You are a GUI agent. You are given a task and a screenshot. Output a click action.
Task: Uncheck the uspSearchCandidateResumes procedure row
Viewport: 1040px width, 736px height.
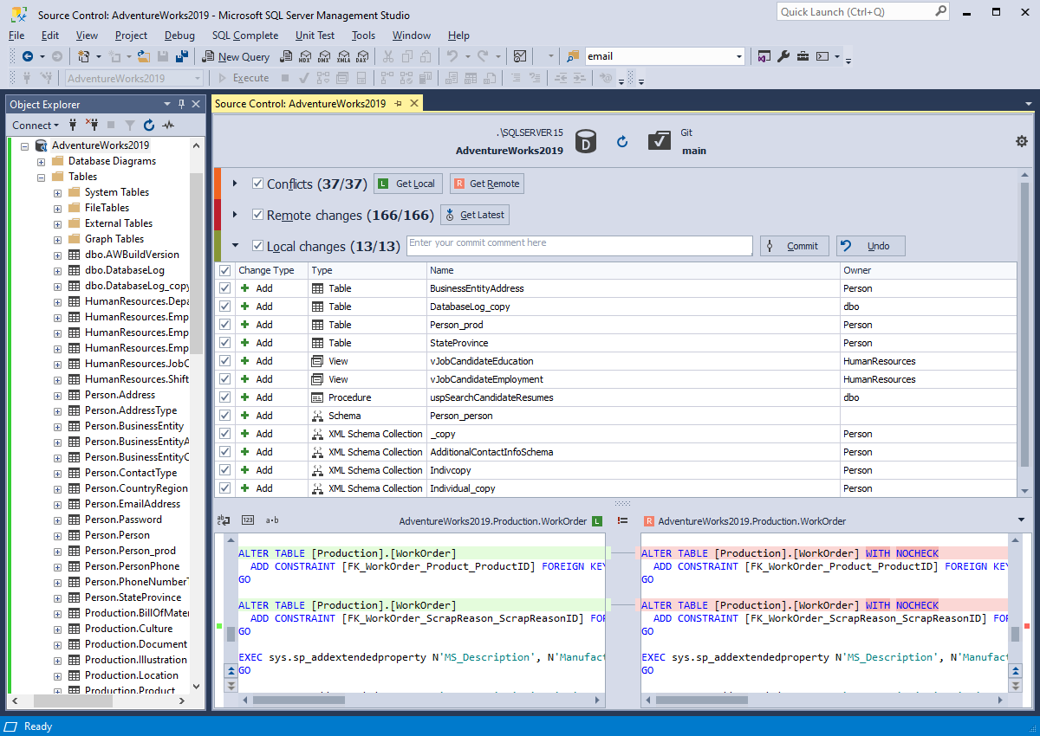pyautogui.click(x=224, y=397)
